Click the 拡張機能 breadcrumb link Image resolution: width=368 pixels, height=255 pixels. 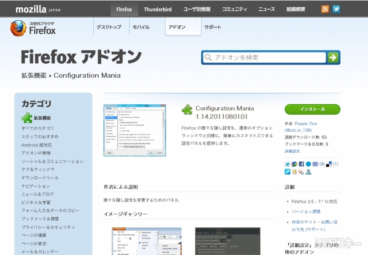click(34, 75)
